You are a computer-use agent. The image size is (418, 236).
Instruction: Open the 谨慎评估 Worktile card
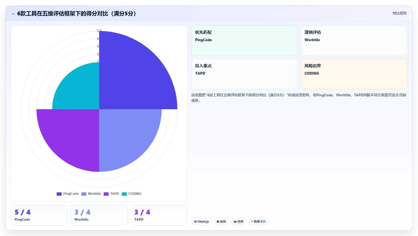(x=354, y=41)
